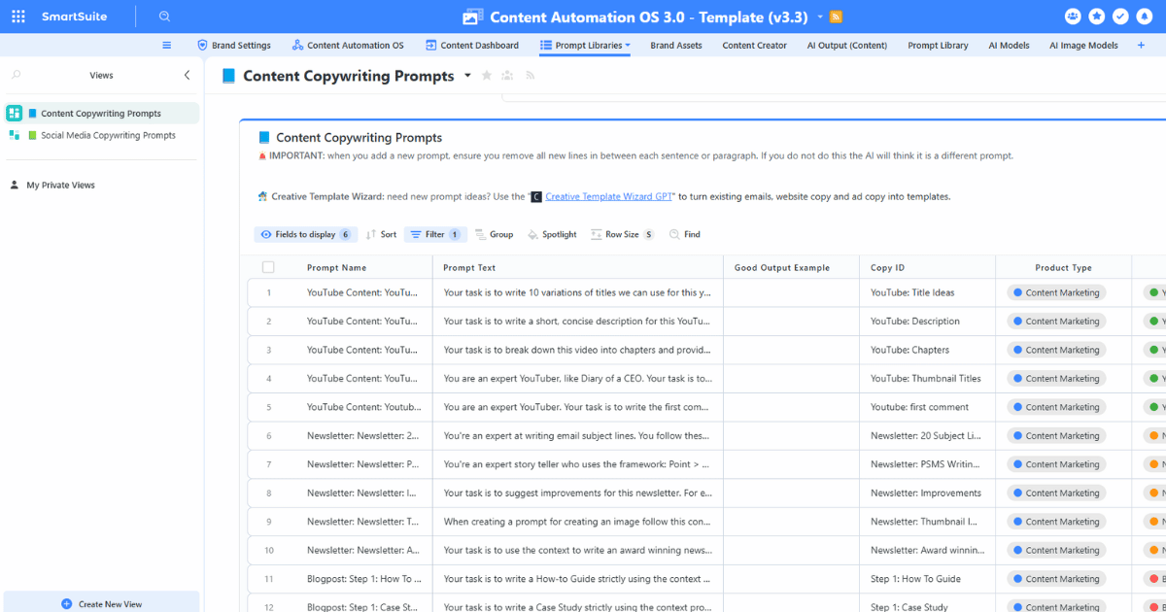Collapse the Views sidebar with the chevron

188,75
